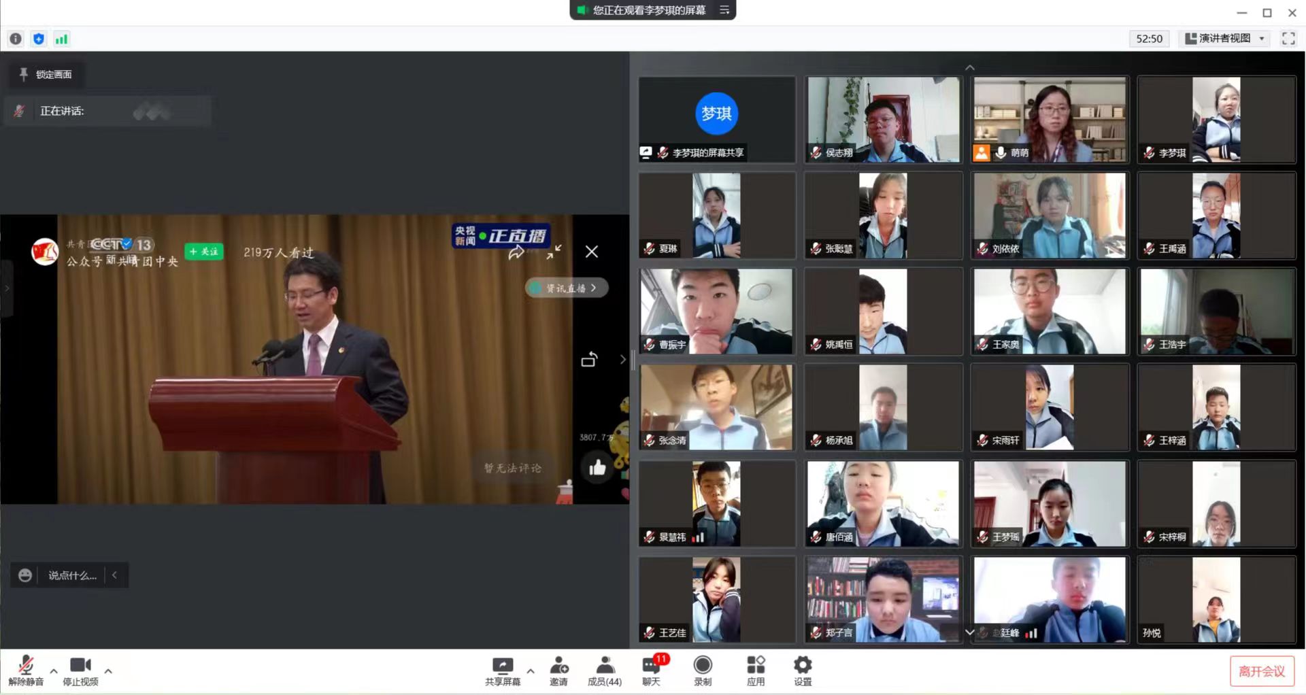Check the green network signal icon

tap(61, 39)
